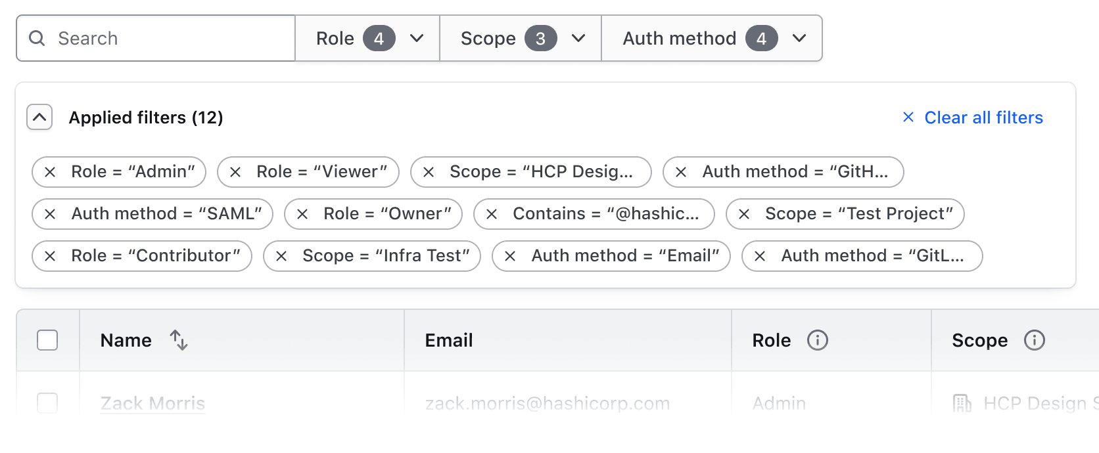Sort table by Name column arrows
Image resolution: width=1099 pixels, height=453 pixels.
pyautogui.click(x=179, y=340)
